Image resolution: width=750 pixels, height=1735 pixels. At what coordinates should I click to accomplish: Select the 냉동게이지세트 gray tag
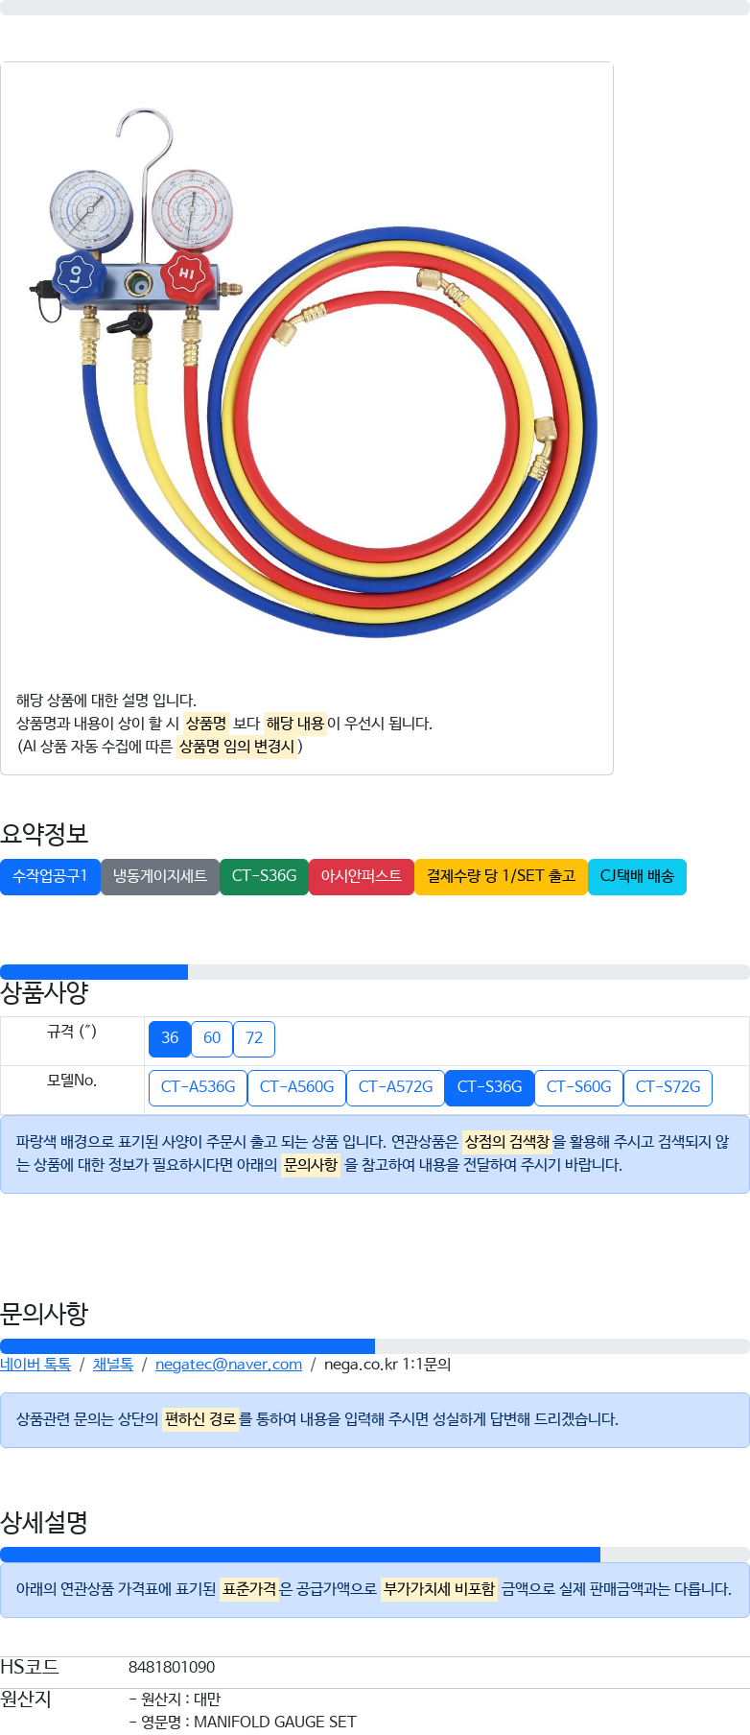pyautogui.click(x=160, y=877)
